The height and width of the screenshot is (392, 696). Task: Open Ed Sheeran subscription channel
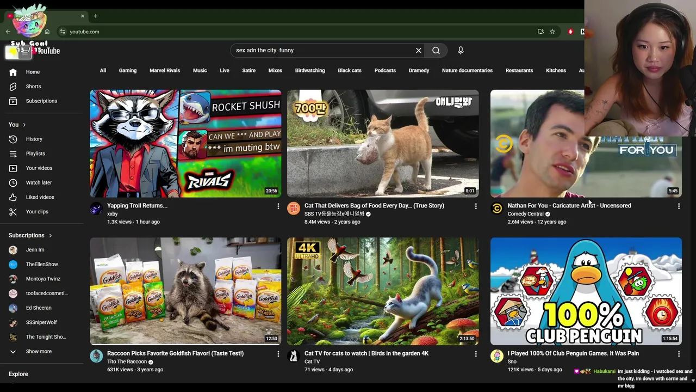point(38,308)
